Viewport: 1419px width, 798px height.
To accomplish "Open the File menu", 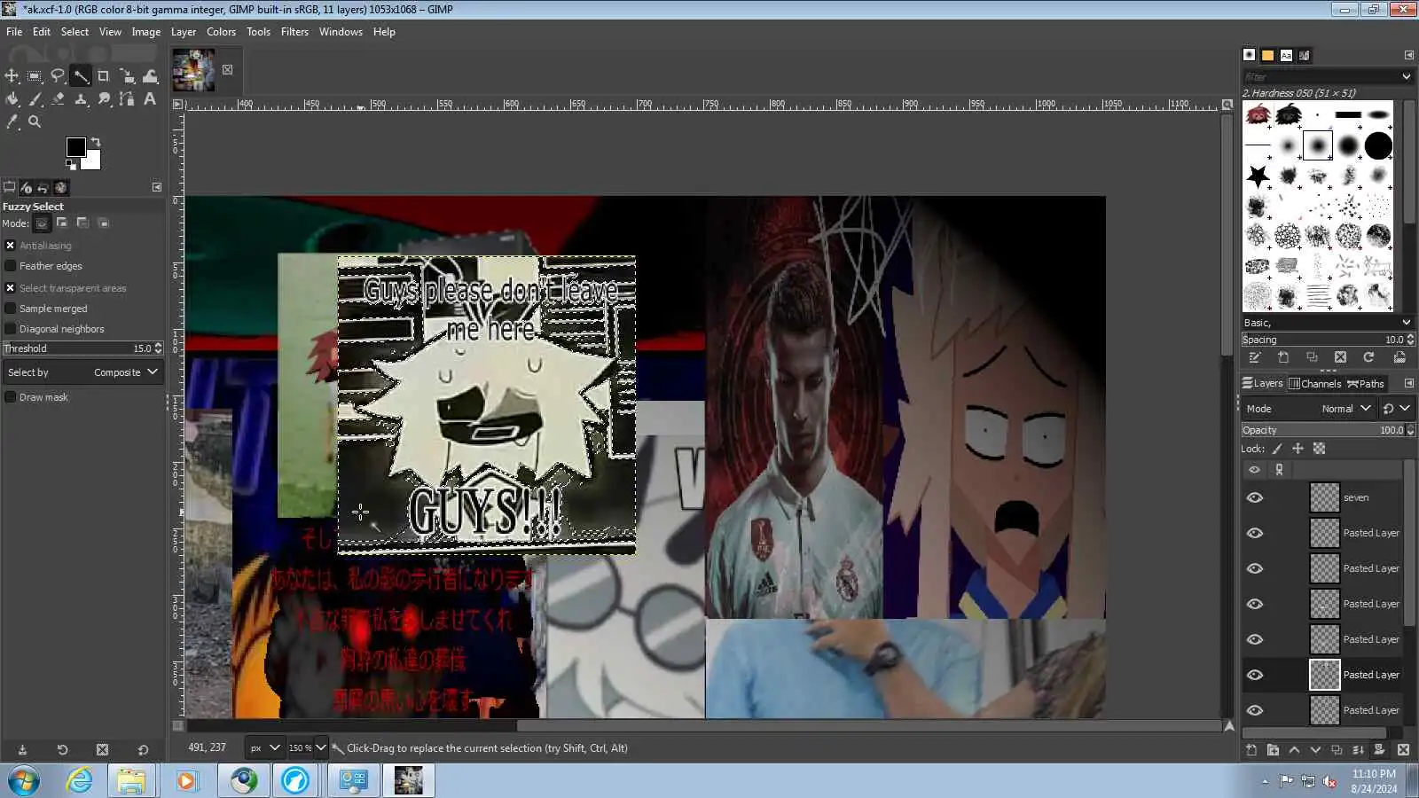I will pos(14,32).
